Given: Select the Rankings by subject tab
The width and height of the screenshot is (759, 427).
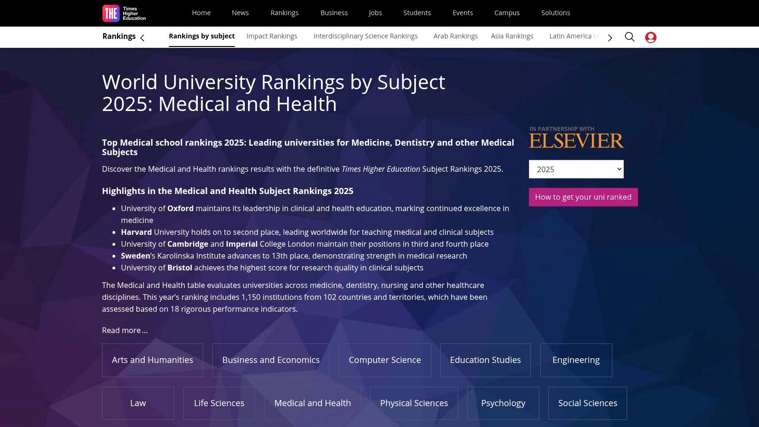Looking at the screenshot, I should 202,36.
